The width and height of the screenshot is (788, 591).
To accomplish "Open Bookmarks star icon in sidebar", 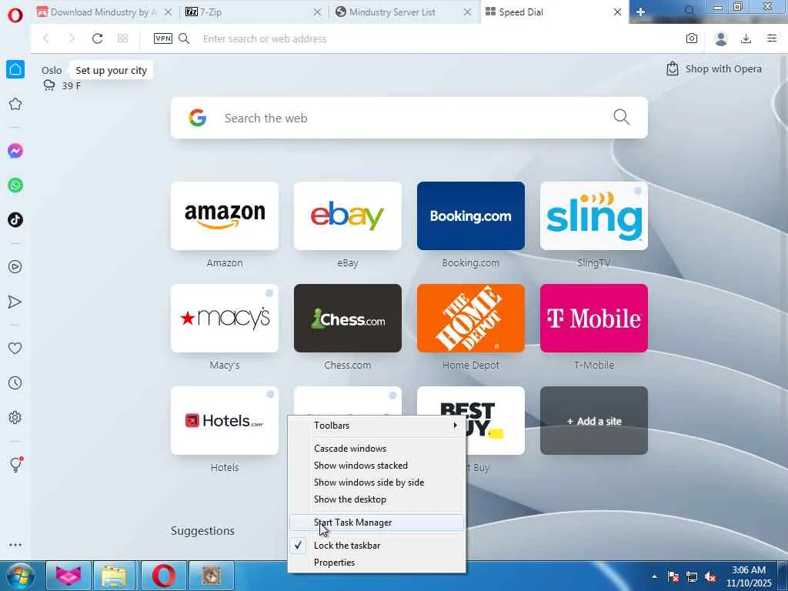I will [15, 104].
